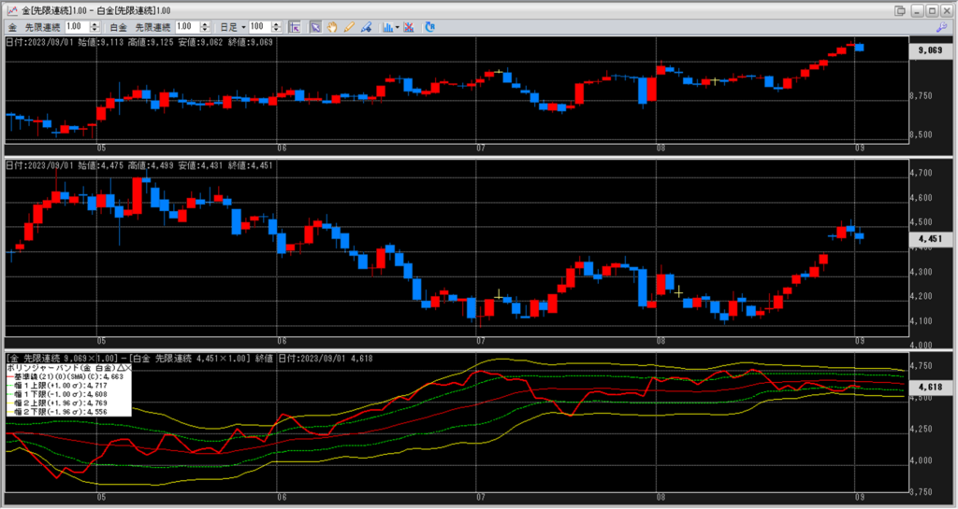This screenshot has width=958, height=509.
Task: Expand the dropdown arrow beside chart-type icon
Action: 399,27
